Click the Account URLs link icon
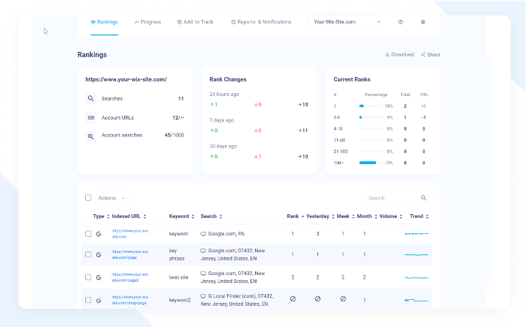This screenshot has width=529, height=330. (91, 119)
